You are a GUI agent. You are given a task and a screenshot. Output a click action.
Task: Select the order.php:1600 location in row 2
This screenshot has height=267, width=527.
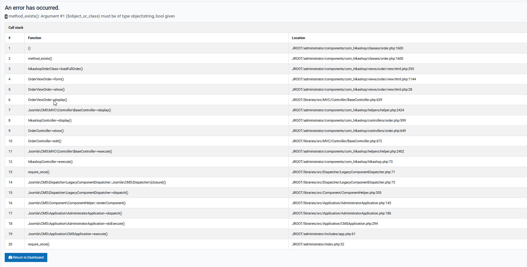[348, 58]
